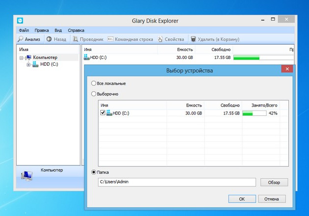Click the Glary Disk Explorer app icon
This screenshot has height=216, width=309.
pyautogui.click(x=20, y=21)
